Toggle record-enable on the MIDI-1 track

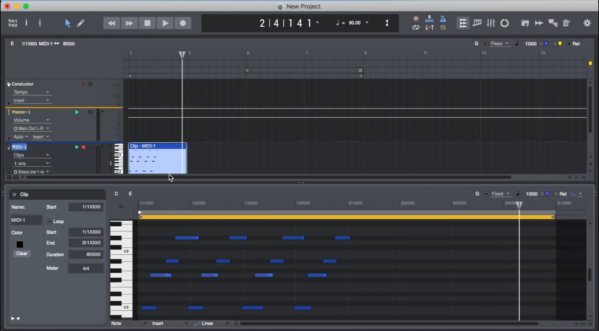click(83, 147)
